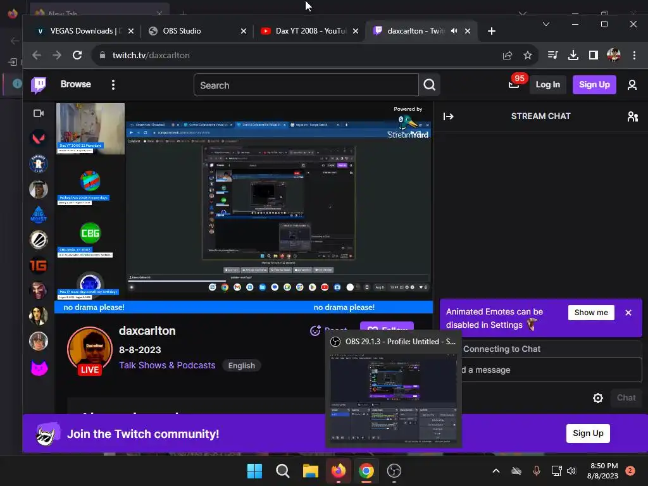The height and width of the screenshot is (486, 648).
Task: Reload the page in Chrome
Action: [x=77, y=55]
